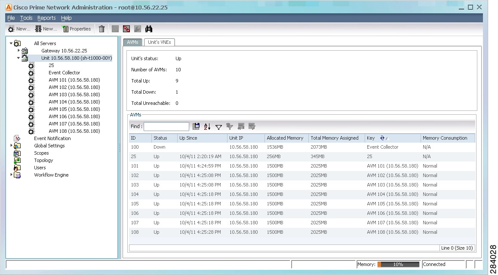Click the Event Notification tree icon
Viewport: 498px width, 275px height.
coord(17,138)
